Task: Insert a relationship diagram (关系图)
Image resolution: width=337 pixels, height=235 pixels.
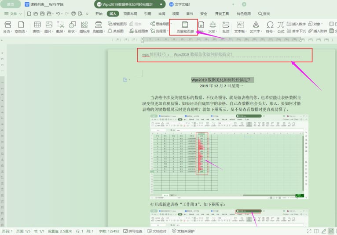Action: click(116, 31)
